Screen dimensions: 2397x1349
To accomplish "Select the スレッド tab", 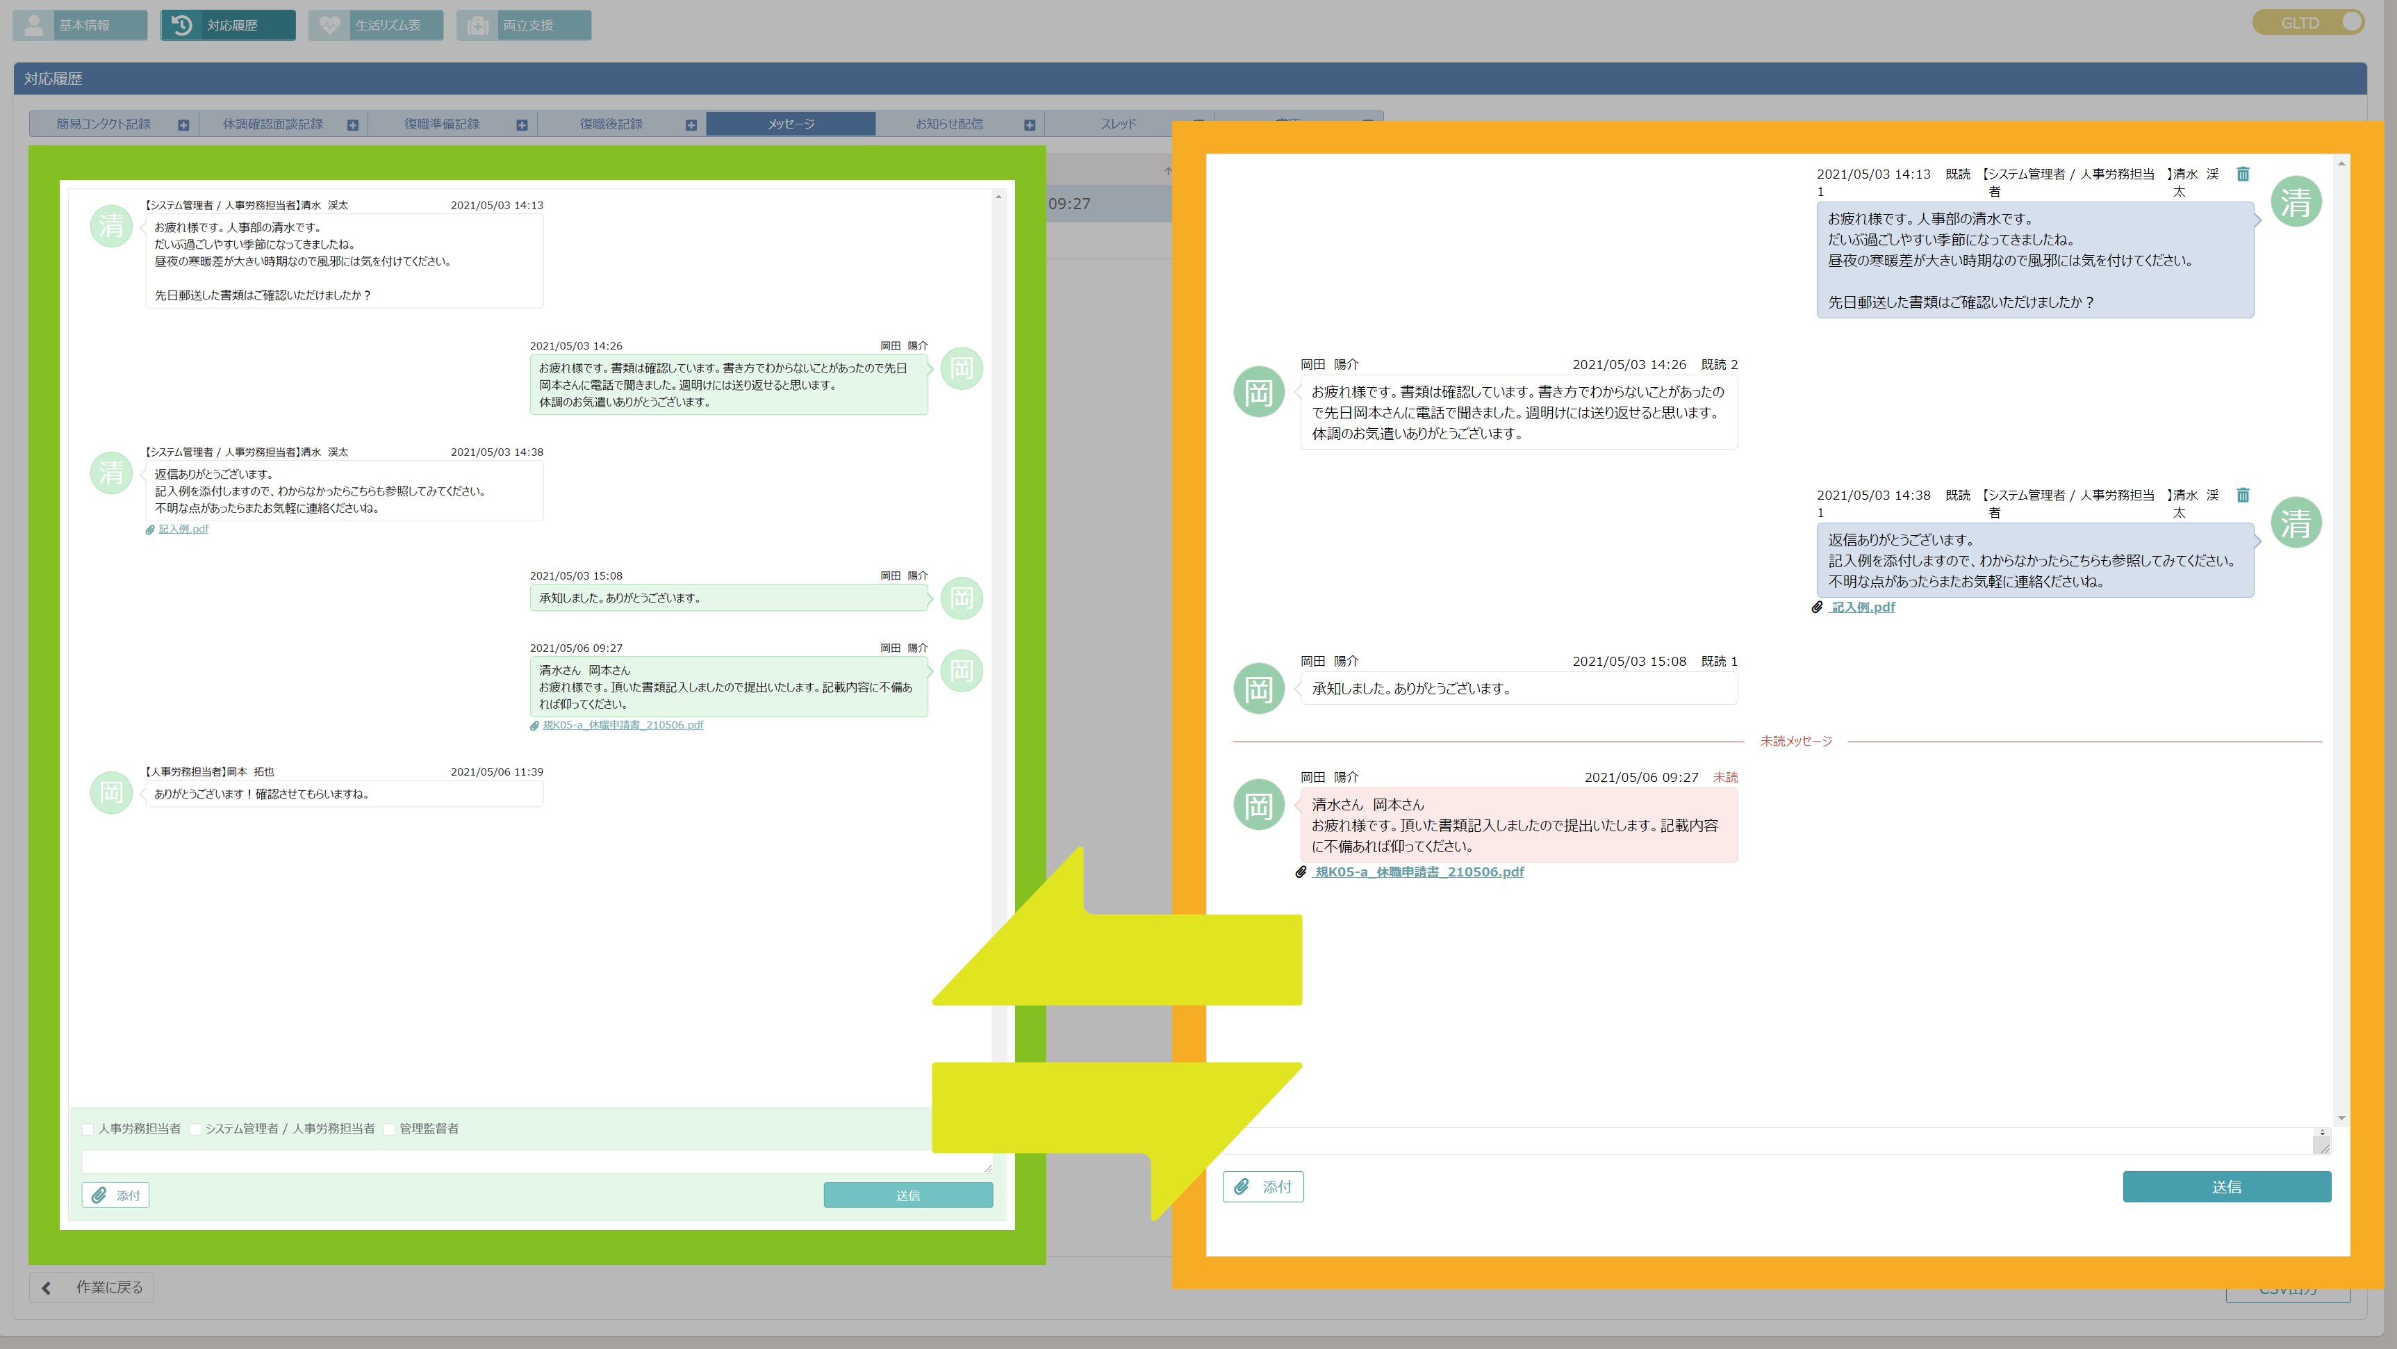I will [x=1119, y=124].
